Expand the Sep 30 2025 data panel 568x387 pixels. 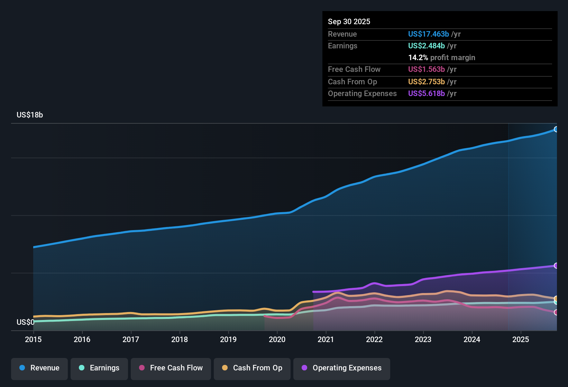(x=349, y=21)
